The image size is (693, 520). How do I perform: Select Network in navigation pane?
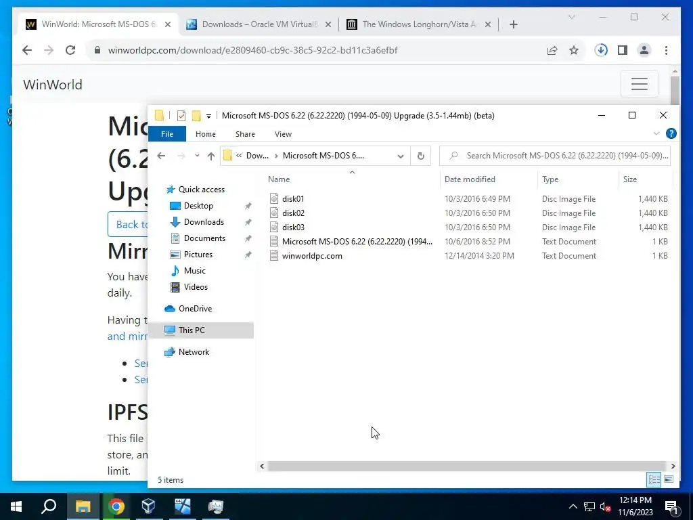pos(194,352)
